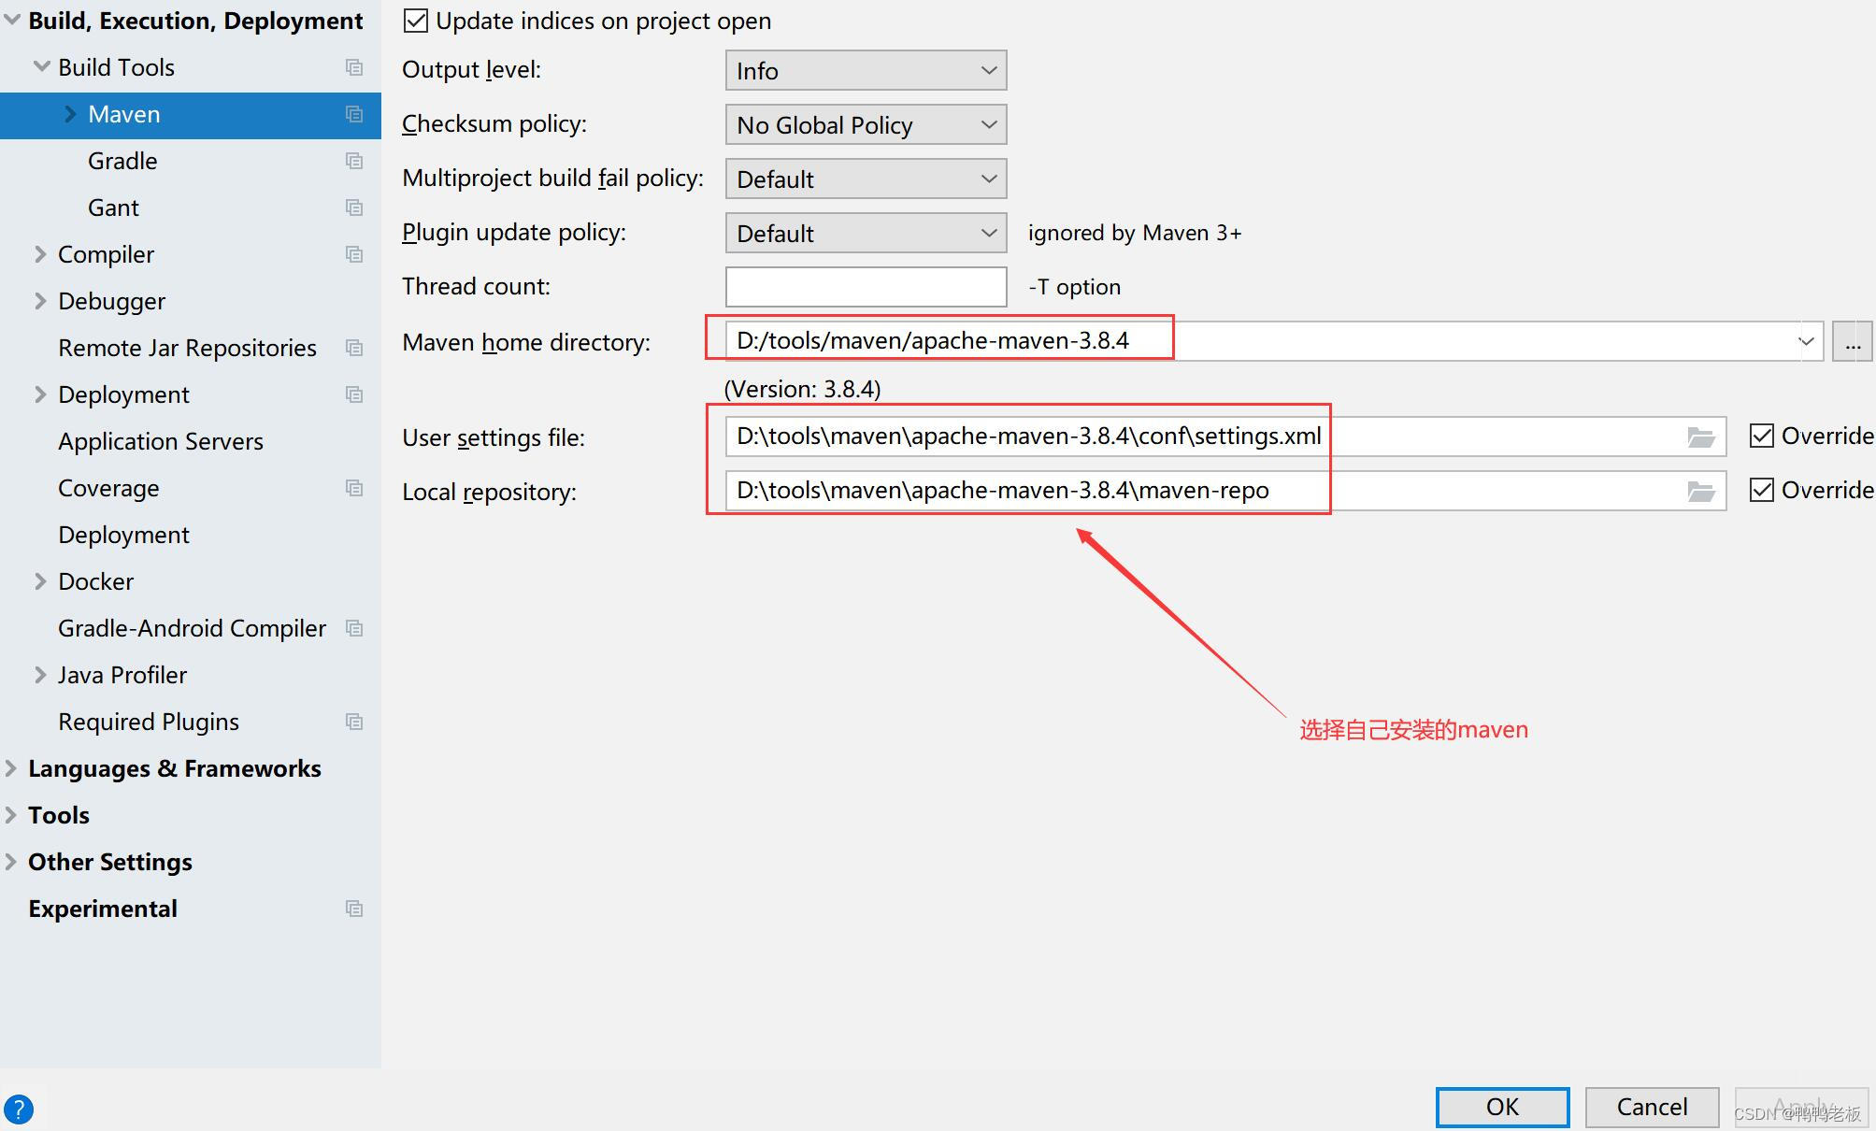The height and width of the screenshot is (1131, 1876).
Task: Click project-level icon beside Remote Jar Repositories
Action: 354,348
